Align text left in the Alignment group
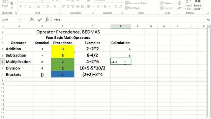The height and width of the screenshot is (119, 211). click(x=64, y=7)
